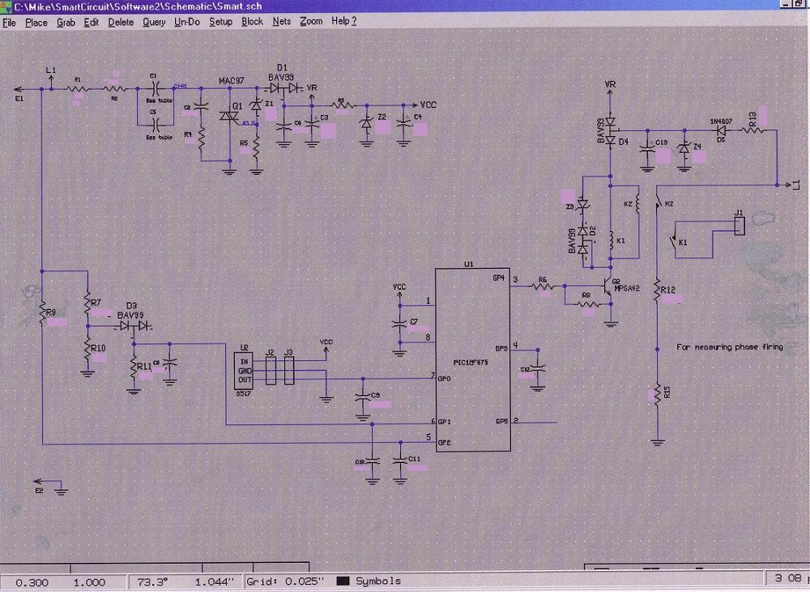810x592 pixels.
Task: Open the Help? menu
Action: (x=343, y=22)
